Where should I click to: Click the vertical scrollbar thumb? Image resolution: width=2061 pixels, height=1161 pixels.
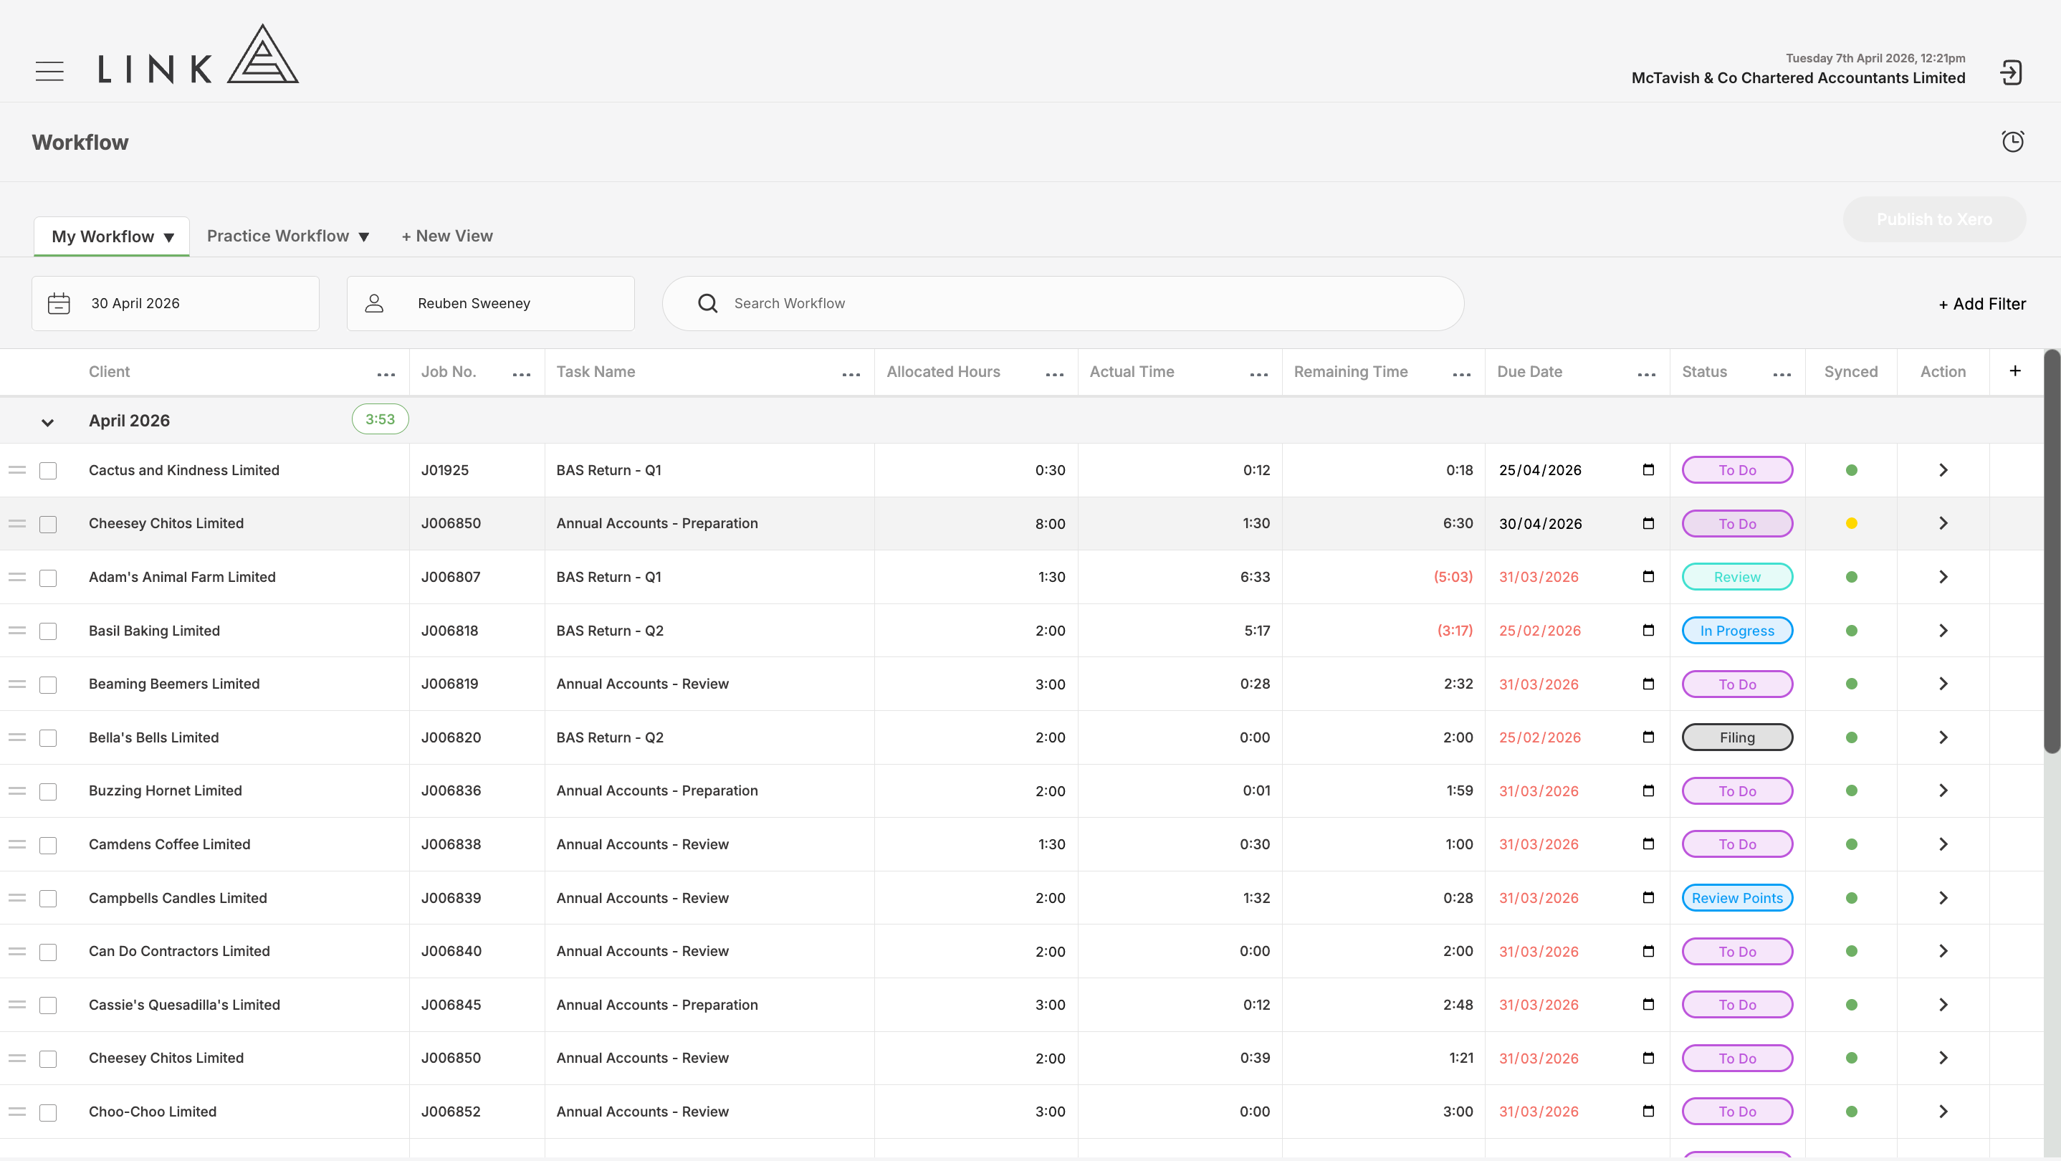click(x=2052, y=551)
